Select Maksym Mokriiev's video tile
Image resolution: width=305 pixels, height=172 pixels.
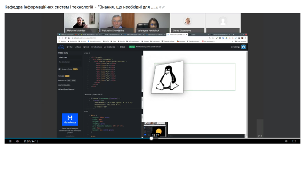[x=81, y=23]
